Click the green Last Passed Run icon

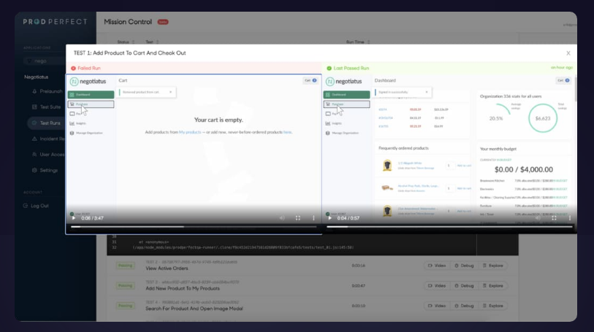(329, 69)
